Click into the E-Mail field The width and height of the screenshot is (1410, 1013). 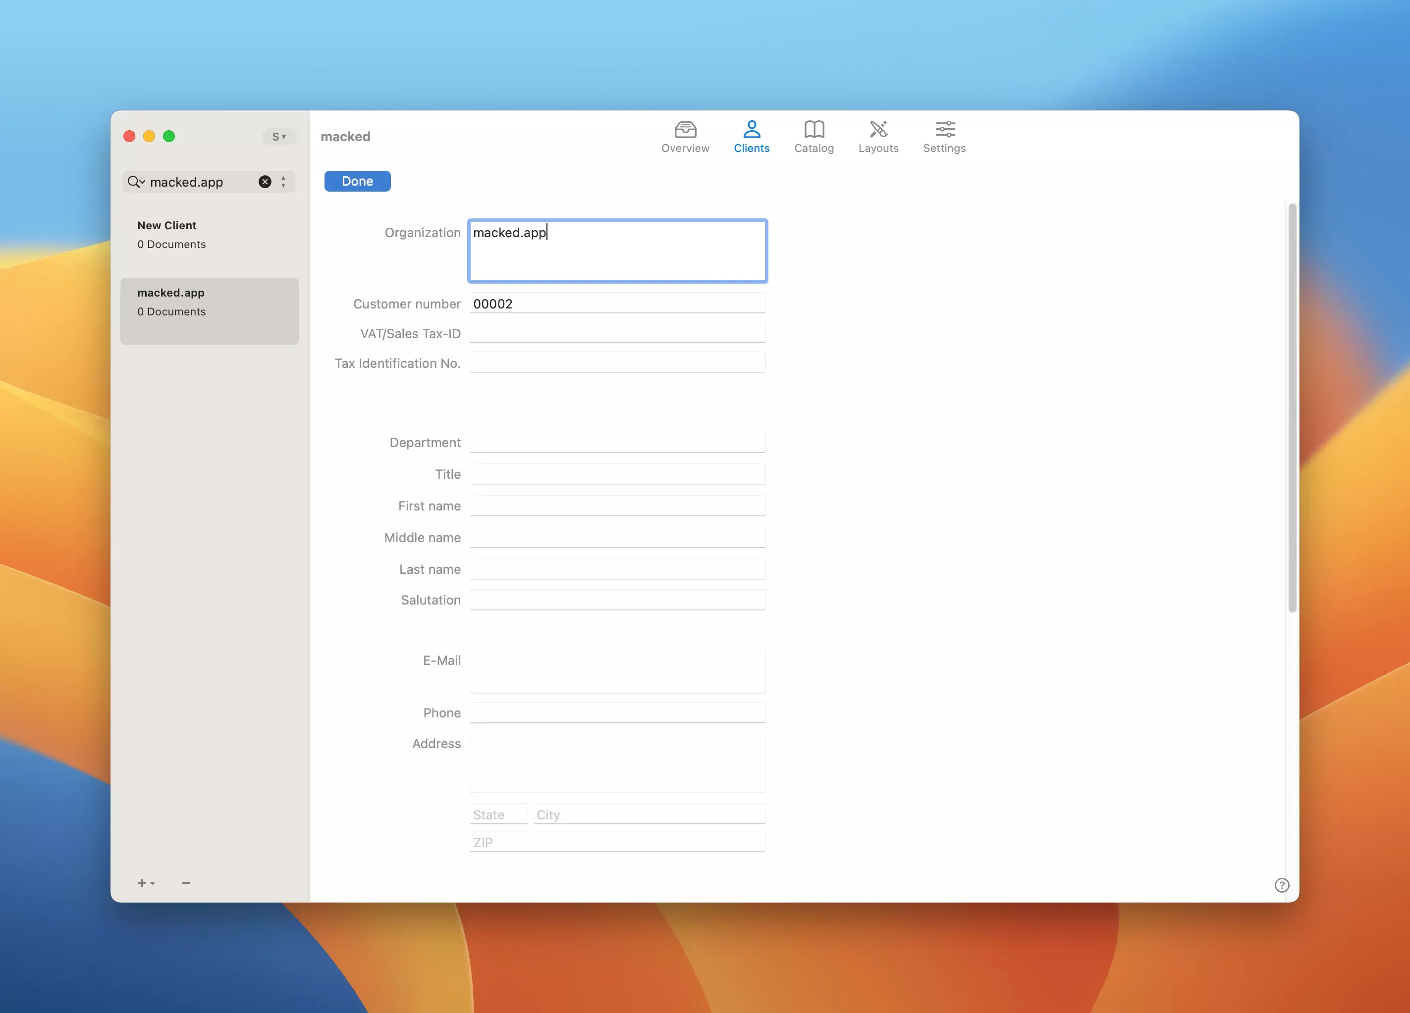tap(617, 671)
